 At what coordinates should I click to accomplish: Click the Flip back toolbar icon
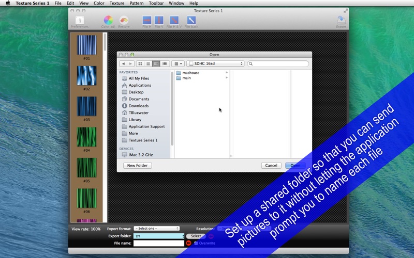(191, 20)
